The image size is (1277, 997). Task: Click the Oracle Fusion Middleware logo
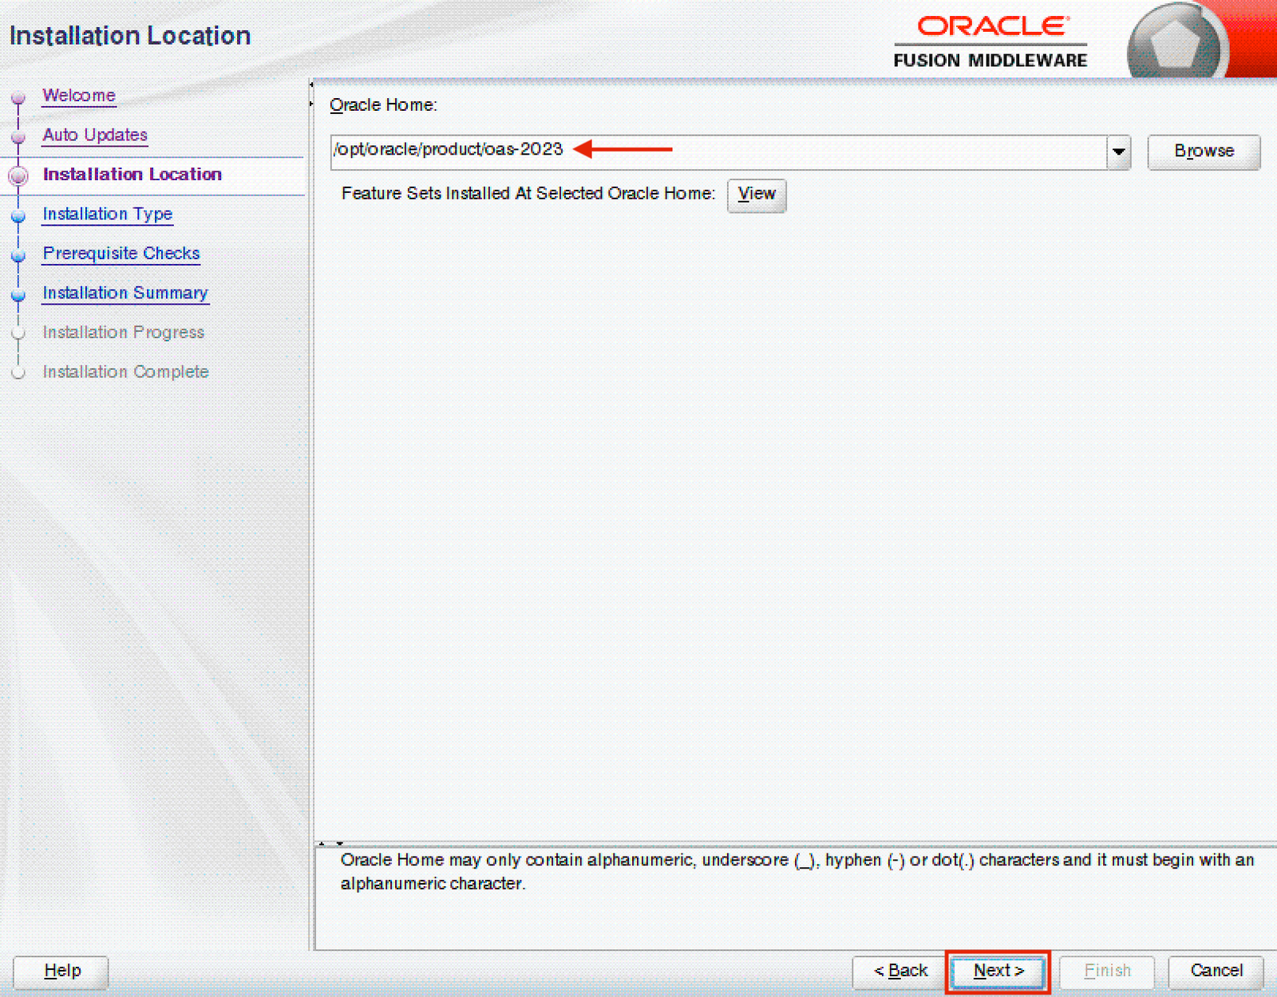(x=990, y=42)
